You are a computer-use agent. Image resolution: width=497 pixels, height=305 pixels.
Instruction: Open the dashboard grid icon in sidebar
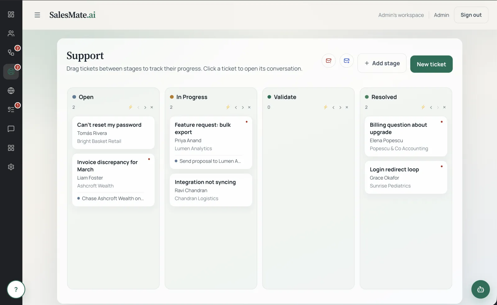click(x=11, y=14)
